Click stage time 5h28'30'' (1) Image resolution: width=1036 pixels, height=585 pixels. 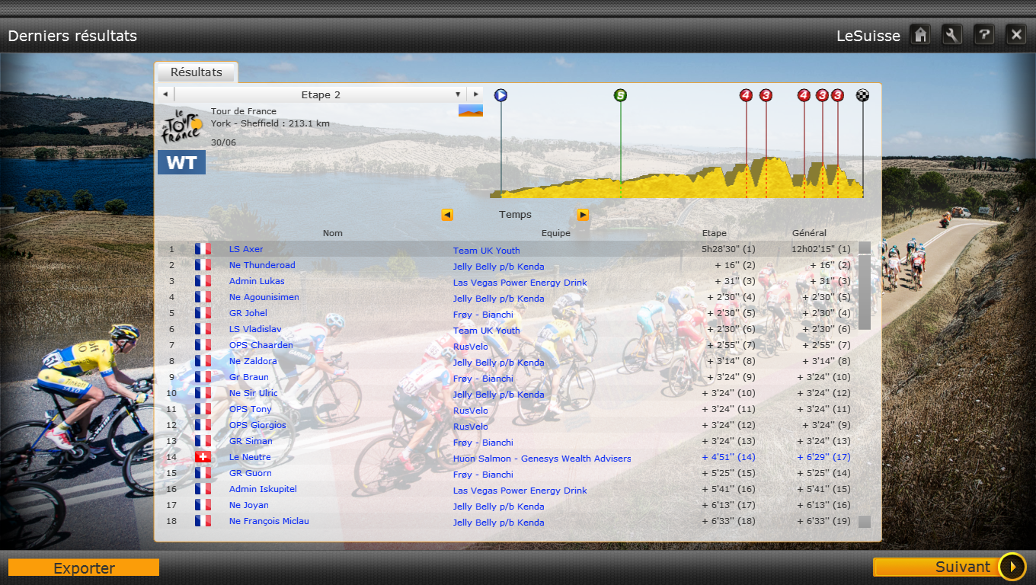click(728, 249)
